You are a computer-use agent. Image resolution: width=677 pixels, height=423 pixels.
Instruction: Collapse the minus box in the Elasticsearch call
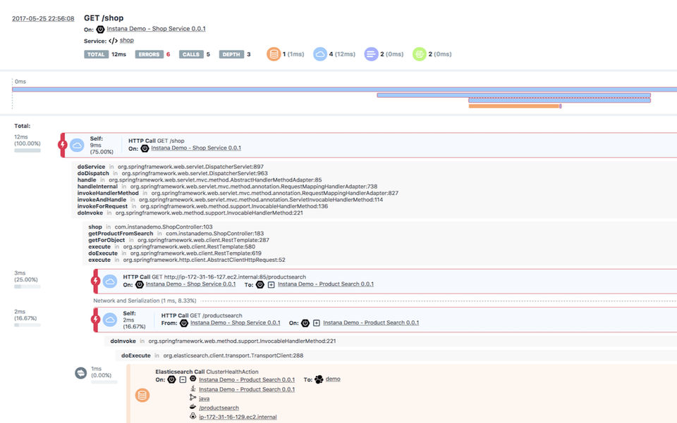[183, 380]
